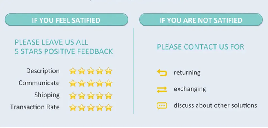Viewport: 268px width, 128px height.
Task: Click the Transaction Rate label
Action: pos(35,107)
